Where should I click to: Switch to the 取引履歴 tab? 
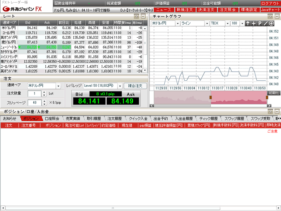pos(94,118)
